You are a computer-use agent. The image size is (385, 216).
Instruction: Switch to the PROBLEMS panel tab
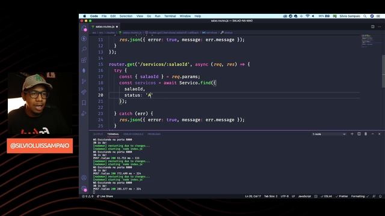click(x=154, y=134)
